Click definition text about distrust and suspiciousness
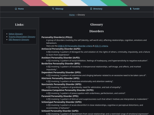The image size is (154, 115). pos(97,99)
